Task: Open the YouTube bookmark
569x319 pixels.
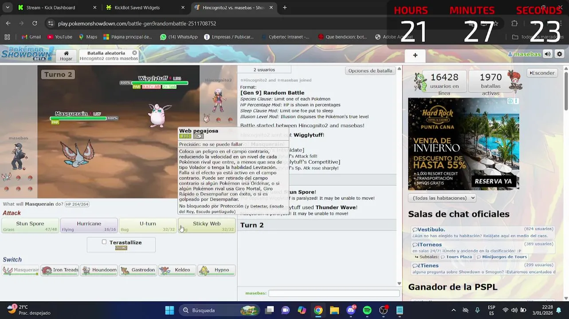Action: (59, 37)
